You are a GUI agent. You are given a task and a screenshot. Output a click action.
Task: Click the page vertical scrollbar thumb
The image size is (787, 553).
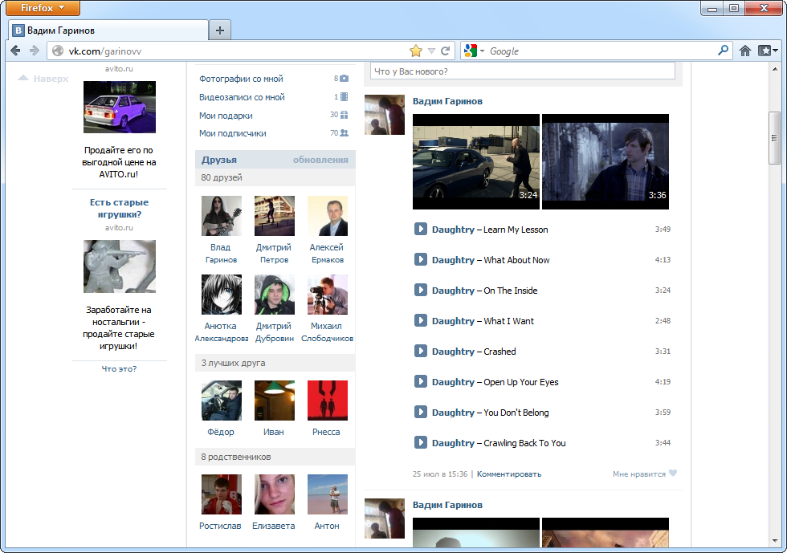[x=774, y=138]
